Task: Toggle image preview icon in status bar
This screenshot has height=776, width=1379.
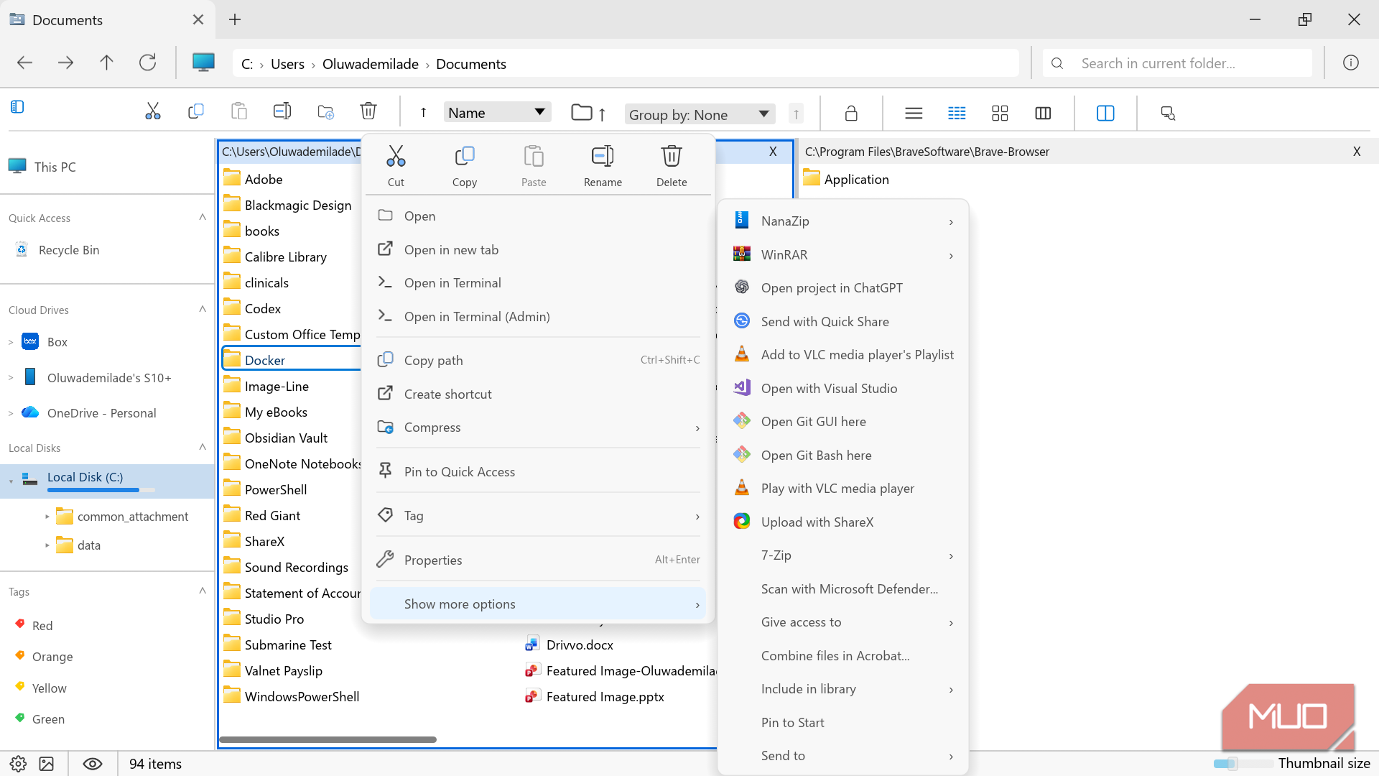Action: pos(47,764)
